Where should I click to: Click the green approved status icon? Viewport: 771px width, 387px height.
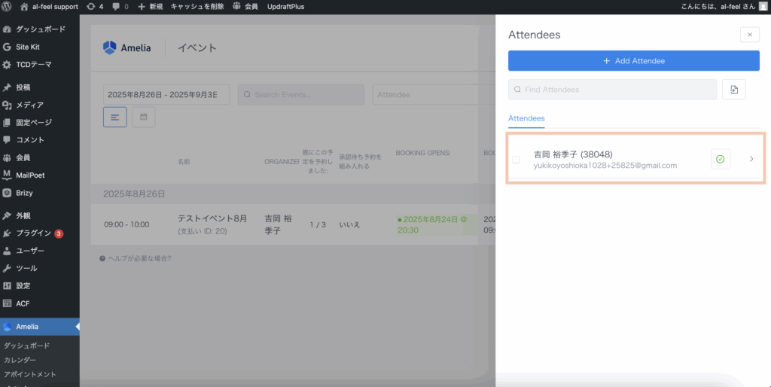pos(721,159)
